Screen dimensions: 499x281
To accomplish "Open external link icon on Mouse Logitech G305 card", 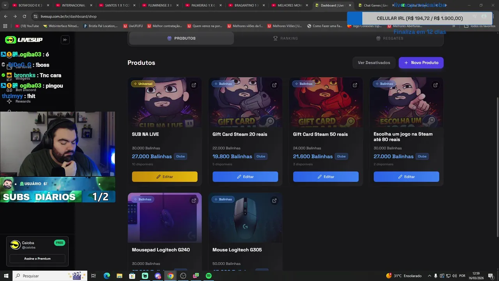I will click(x=274, y=201).
